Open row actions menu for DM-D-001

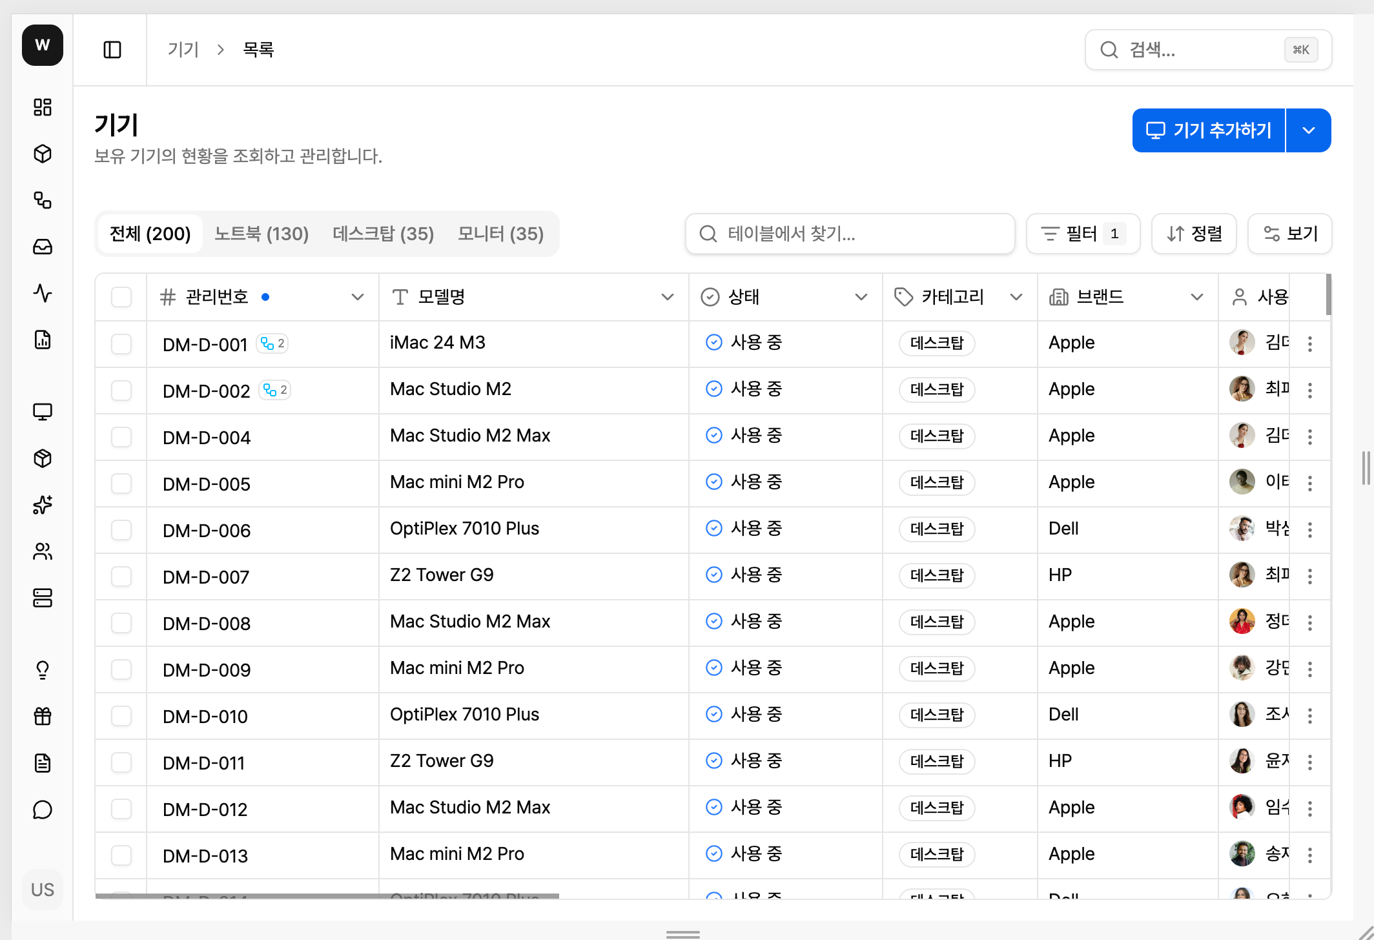pyautogui.click(x=1310, y=343)
